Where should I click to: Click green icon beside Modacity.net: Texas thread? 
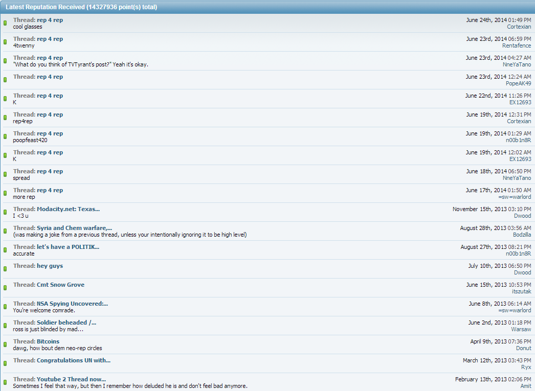(x=5, y=212)
